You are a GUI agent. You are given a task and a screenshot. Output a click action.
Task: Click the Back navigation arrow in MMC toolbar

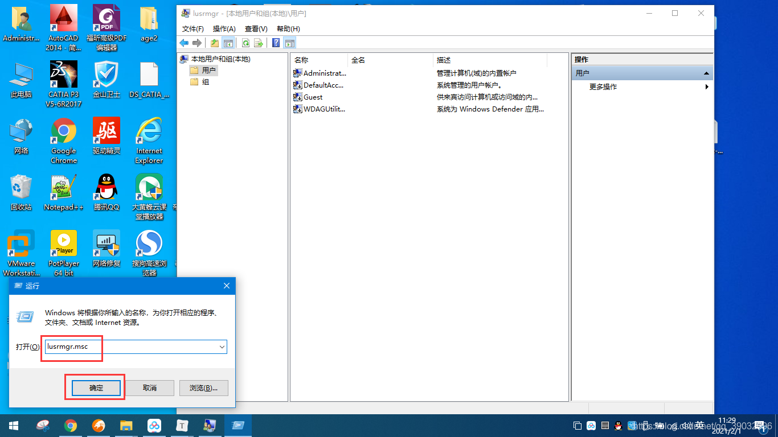[183, 43]
